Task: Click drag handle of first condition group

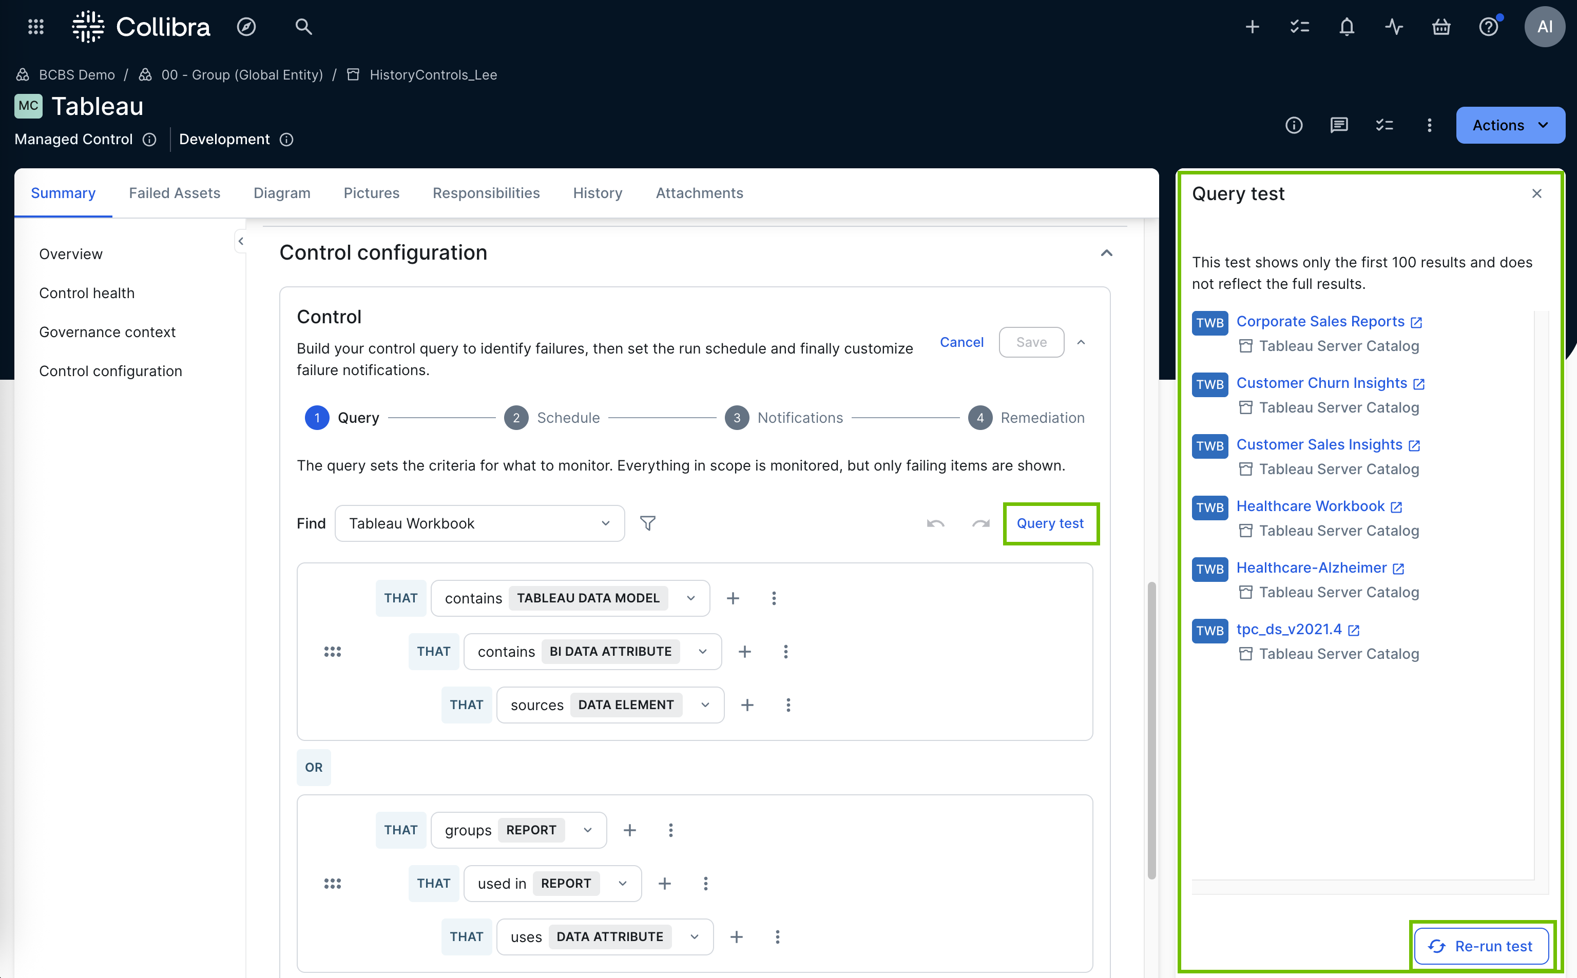Action: [332, 651]
